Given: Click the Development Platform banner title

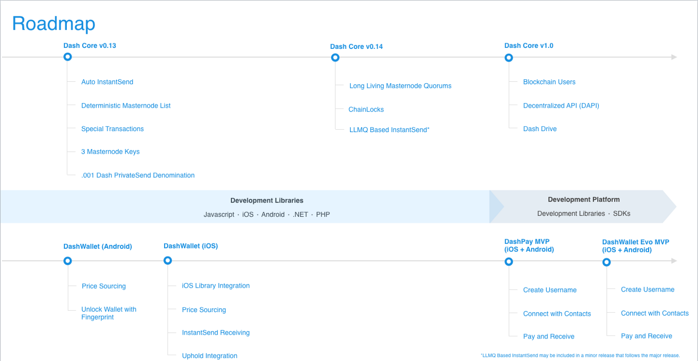Looking at the screenshot, I should (584, 199).
